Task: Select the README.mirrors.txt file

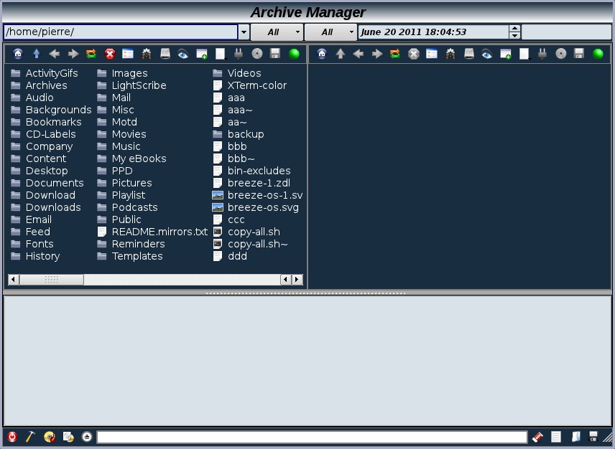Action: pos(159,232)
